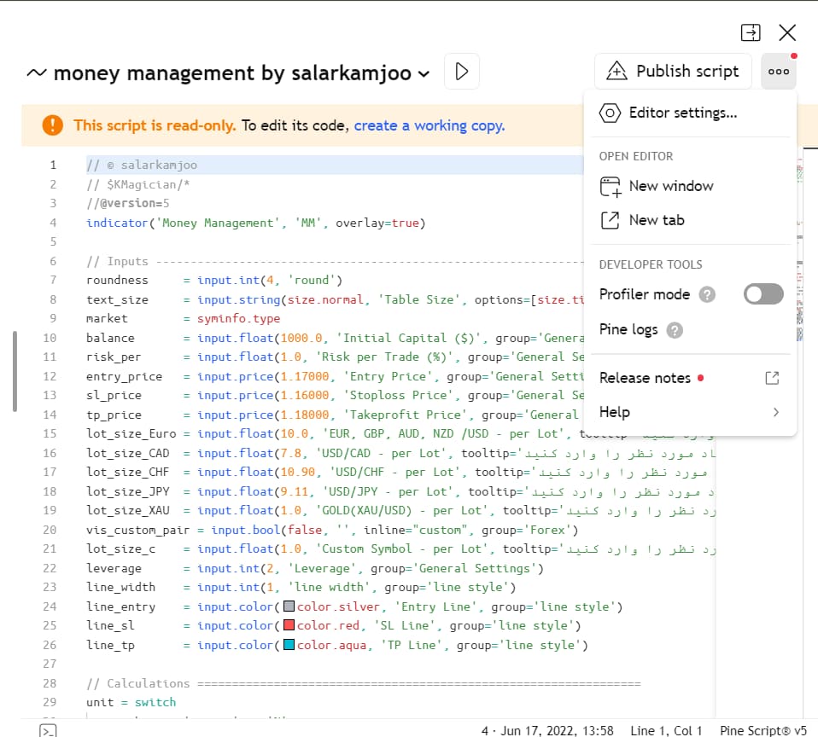Open the three-dots more menu button
The height and width of the screenshot is (737, 818).
click(x=778, y=72)
